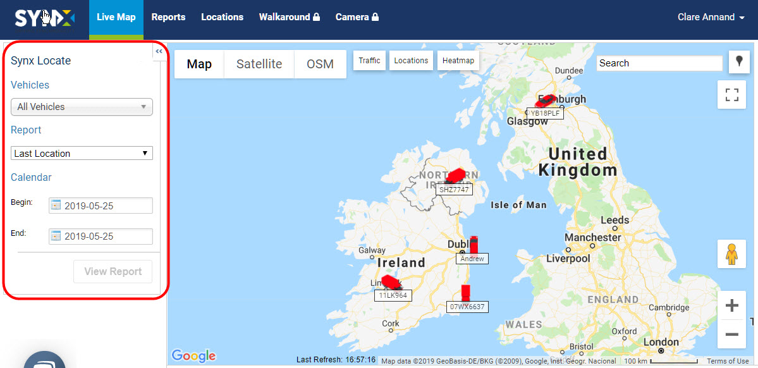Click the End date field

[x=101, y=236]
